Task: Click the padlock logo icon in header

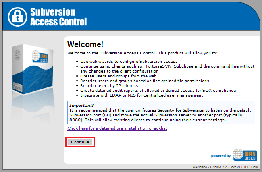Action: click(x=17, y=17)
